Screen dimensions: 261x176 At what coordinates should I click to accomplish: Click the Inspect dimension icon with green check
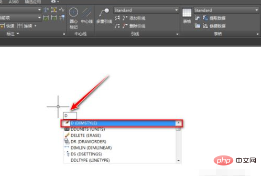46,18
